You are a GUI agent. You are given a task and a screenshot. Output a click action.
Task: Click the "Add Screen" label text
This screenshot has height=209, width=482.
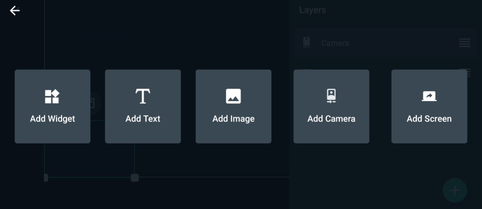pos(429,119)
